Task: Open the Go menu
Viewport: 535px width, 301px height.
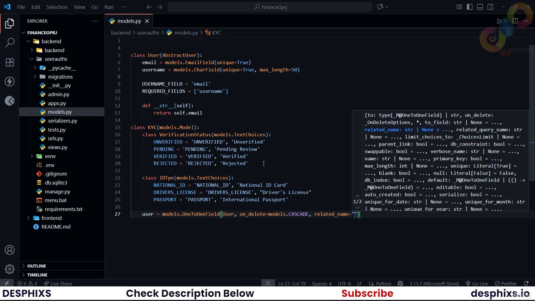Action: point(94,7)
